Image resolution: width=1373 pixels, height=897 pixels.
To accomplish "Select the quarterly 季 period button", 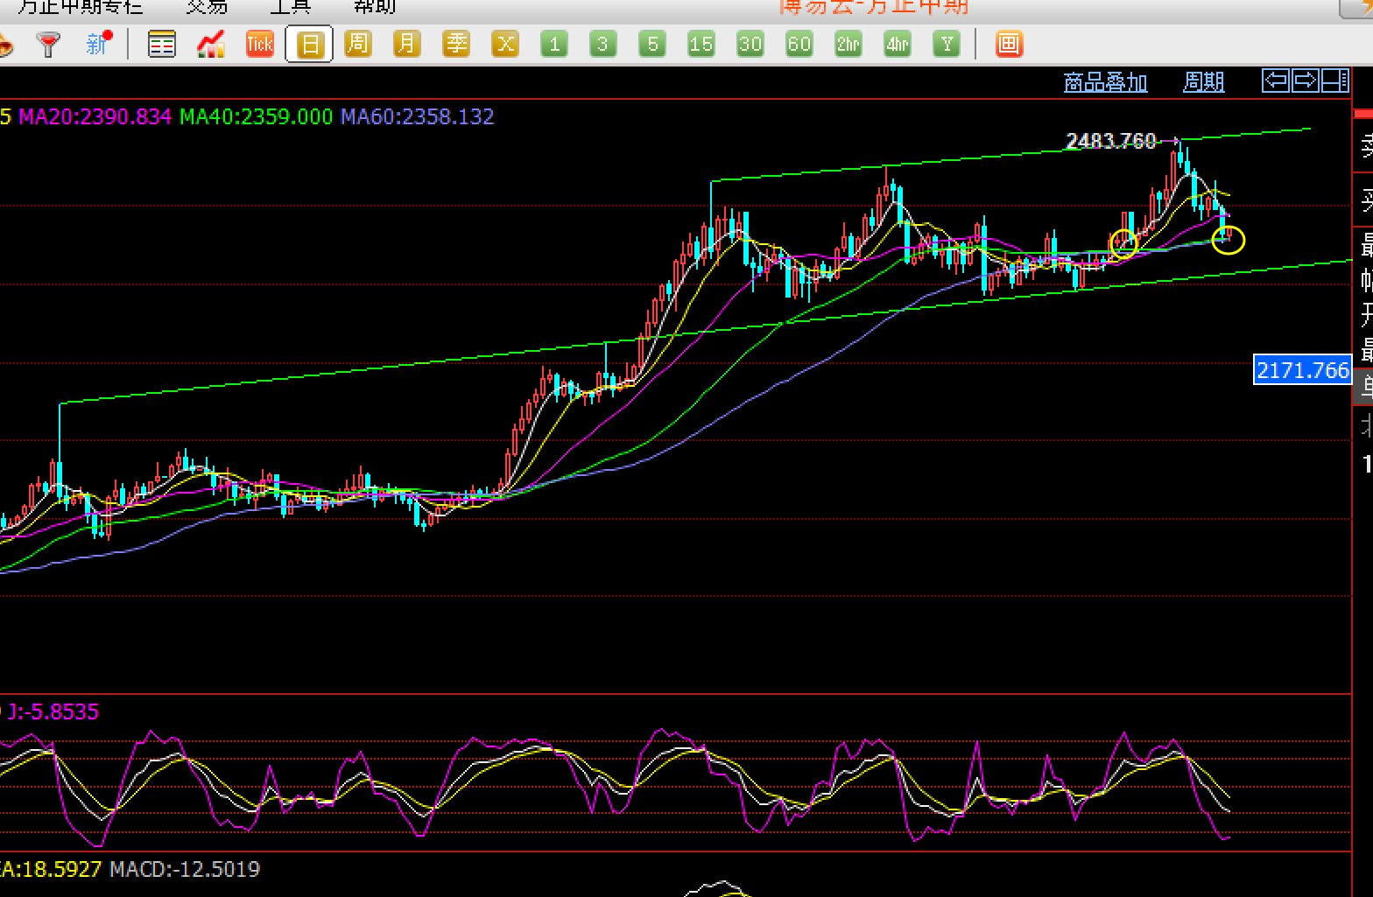I will coord(455,44).
